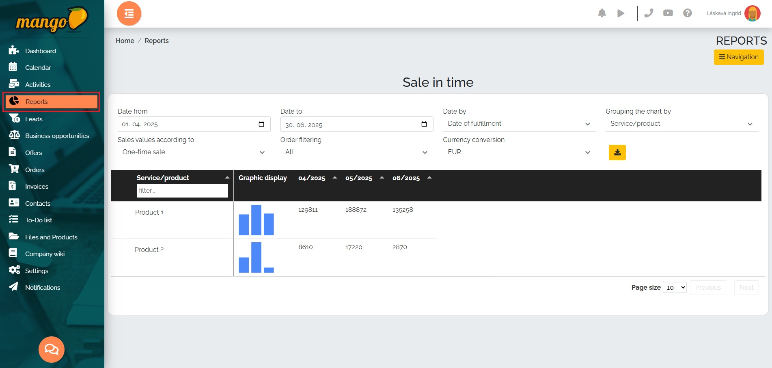Click the play icon in top bar
This screenshot has height=368, width=772.
click(621, 13)
